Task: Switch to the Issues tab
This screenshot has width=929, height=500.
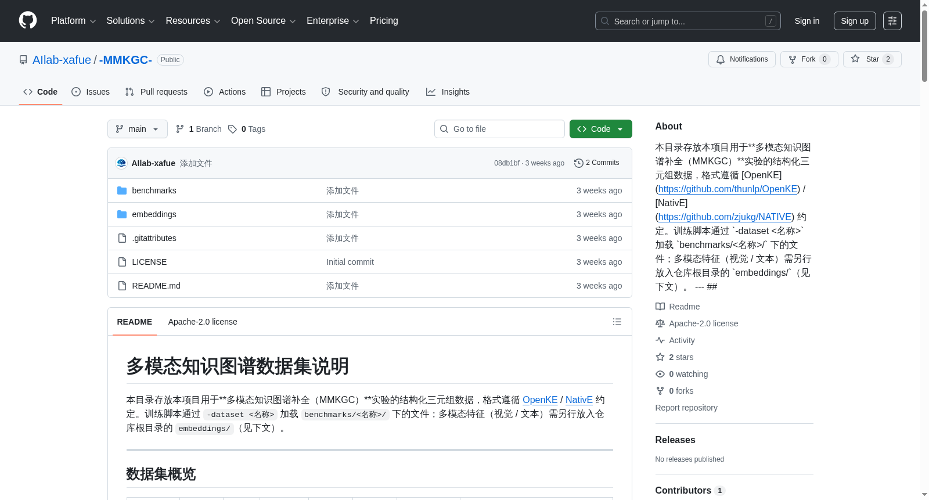Action: (x=91, y=92)
